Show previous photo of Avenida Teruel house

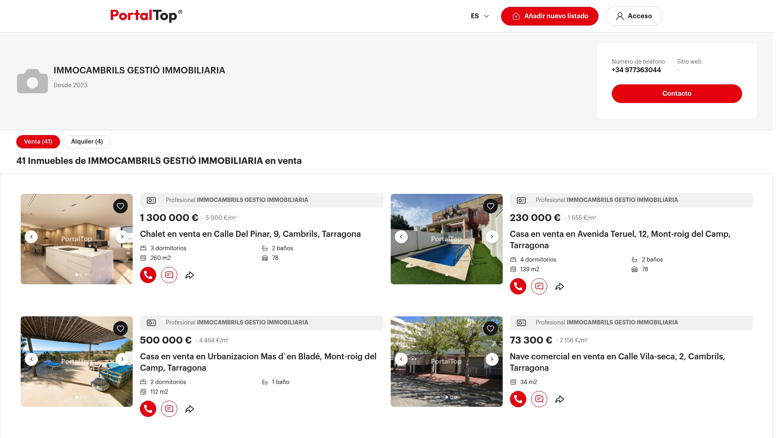click(x=401, y=237)
